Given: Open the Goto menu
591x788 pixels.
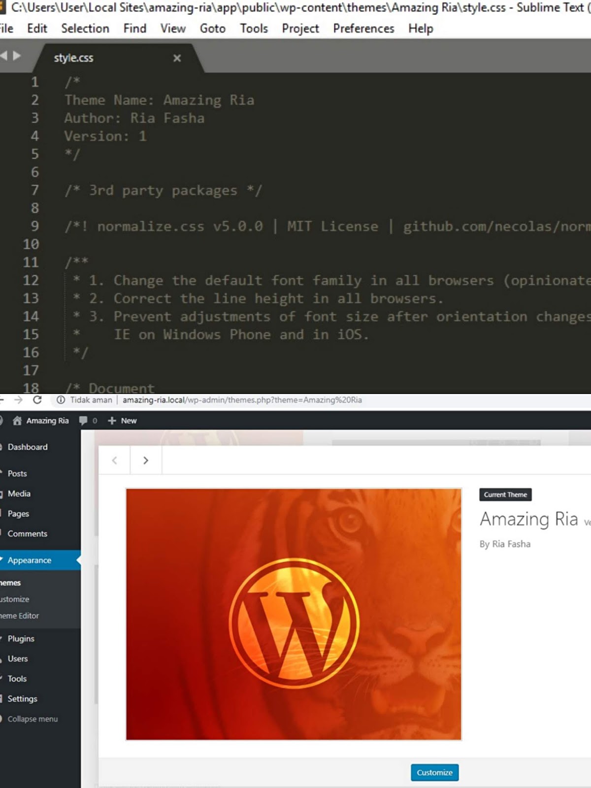Looking at the screenshot, I should coord(213,29).
